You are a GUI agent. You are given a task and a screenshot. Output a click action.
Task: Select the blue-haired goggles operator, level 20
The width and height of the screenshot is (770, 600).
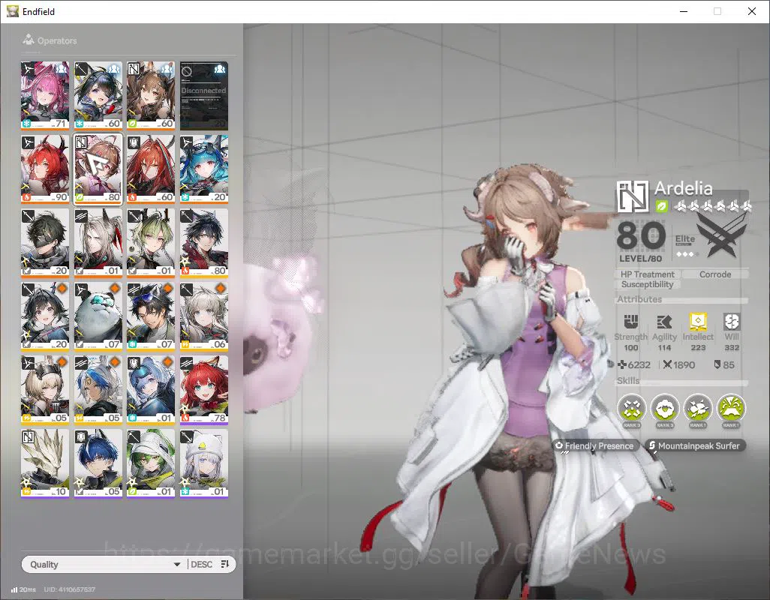(204, 169)
